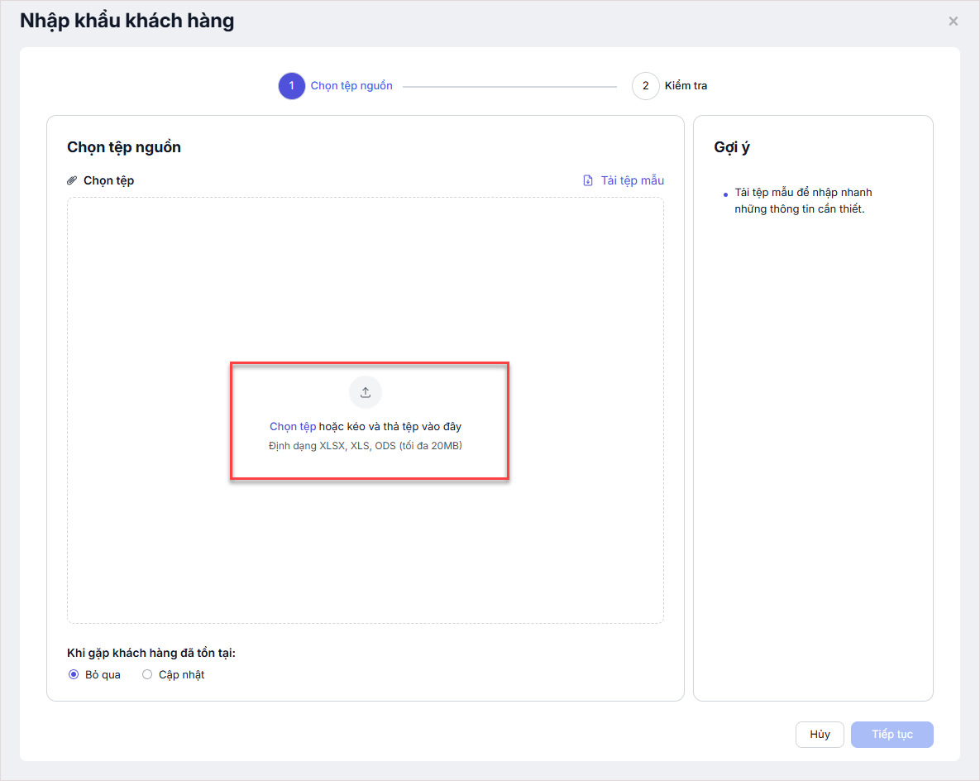Click the progress line between the two steps
Screen dimensions: 980x781
pos(509,86)
